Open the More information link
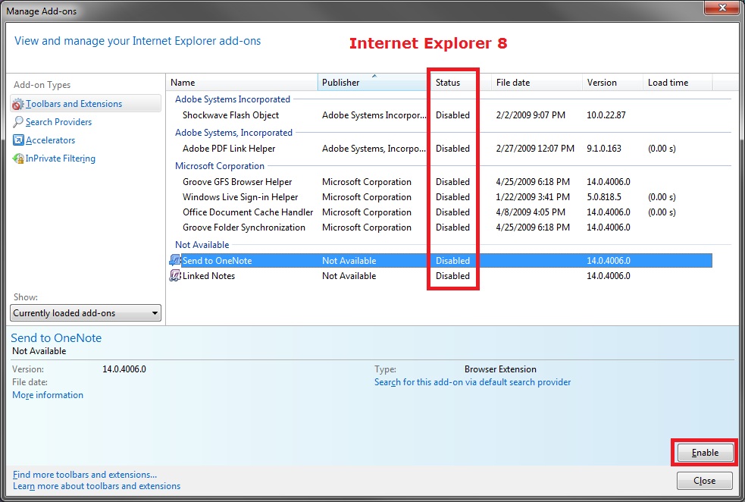 tap(48, 395)
